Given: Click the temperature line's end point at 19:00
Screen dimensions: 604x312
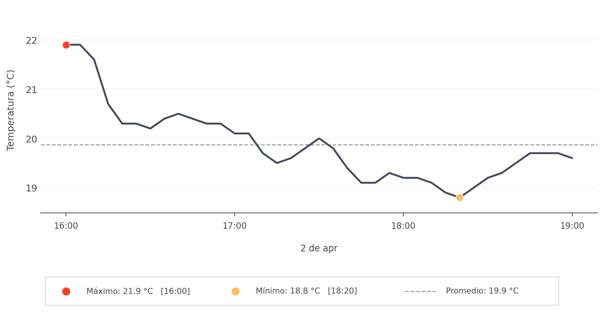Looking at the screenshot, I should pos(572,158).
